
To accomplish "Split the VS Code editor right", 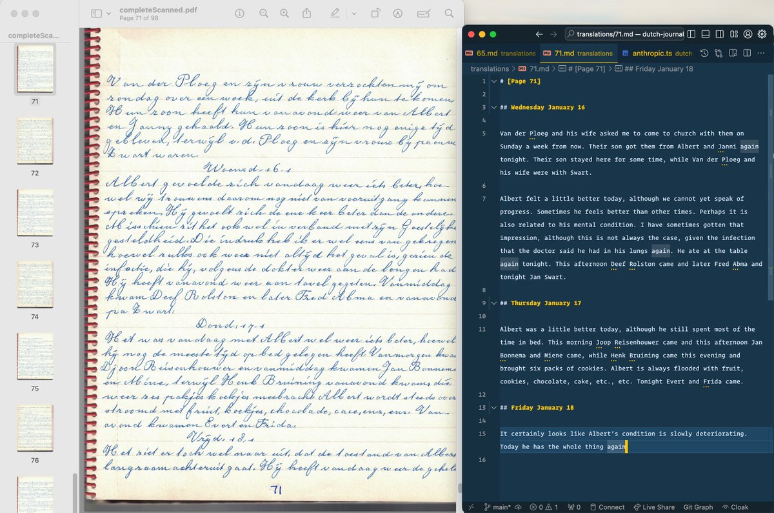I will point(748,54).
